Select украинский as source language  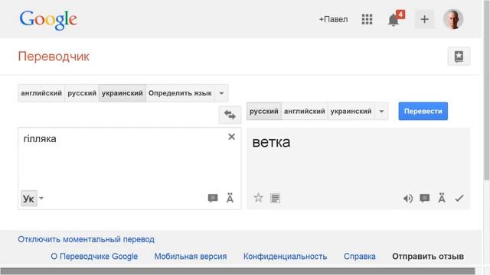click(122, 93)
